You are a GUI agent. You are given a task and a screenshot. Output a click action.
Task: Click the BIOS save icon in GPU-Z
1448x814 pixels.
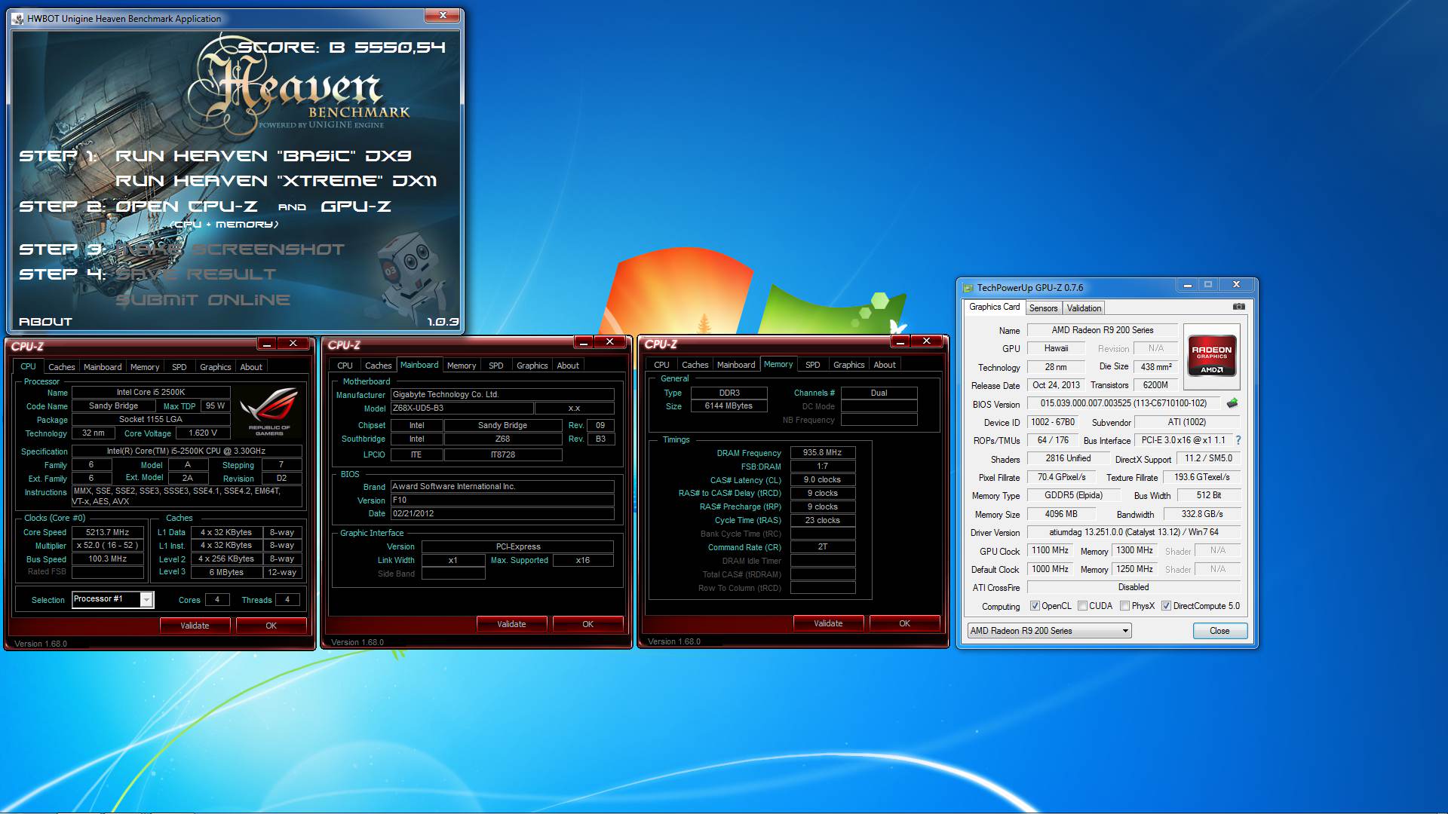coord(1232,403)
